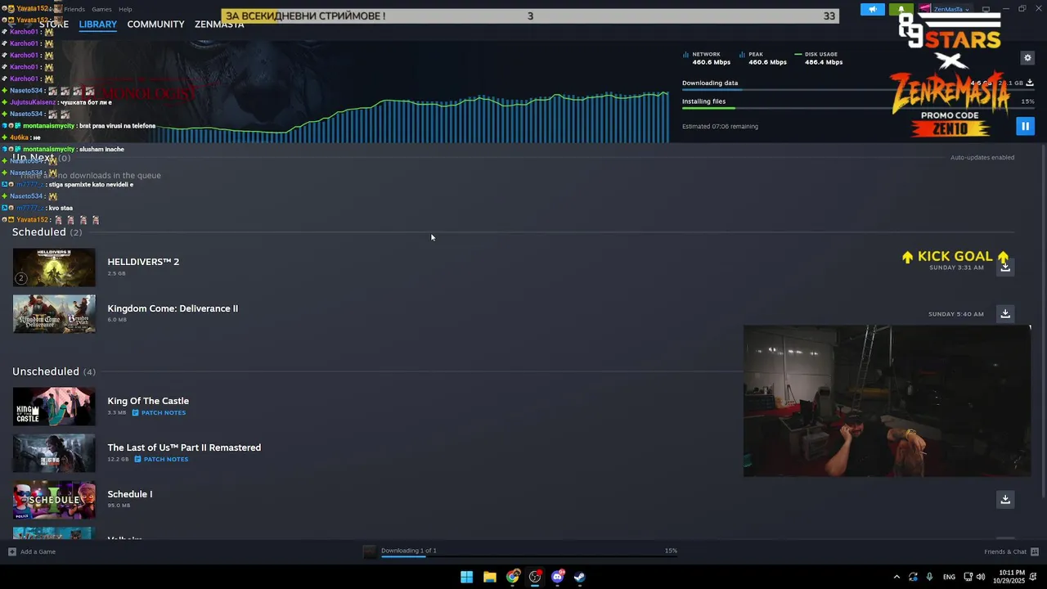Click the Unscheduled (4) section header

click(x=53, y=371)
